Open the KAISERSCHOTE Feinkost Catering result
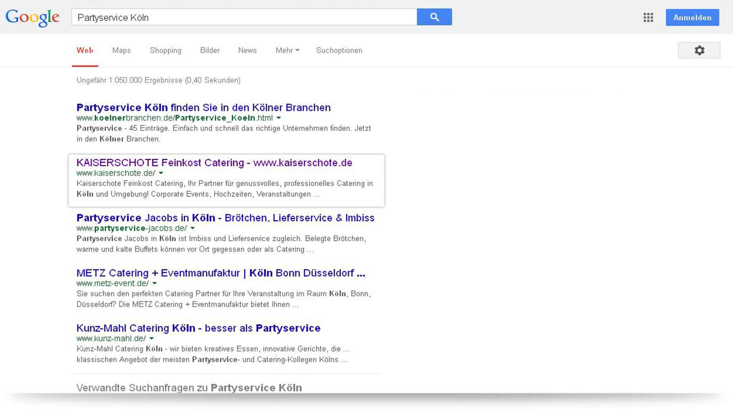733x412 pixels. (x=214, y=163)
